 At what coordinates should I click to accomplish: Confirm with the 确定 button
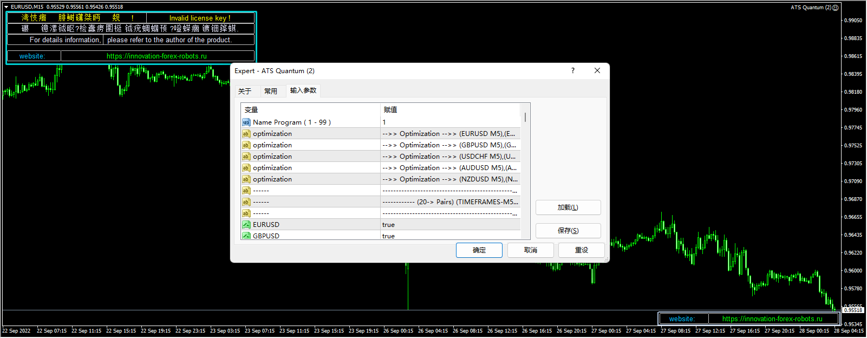479,250
